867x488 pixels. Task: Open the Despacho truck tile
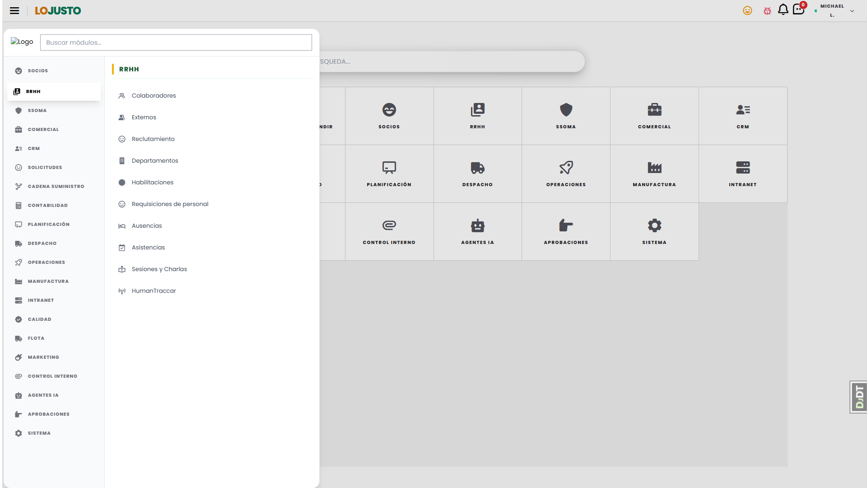477,174
